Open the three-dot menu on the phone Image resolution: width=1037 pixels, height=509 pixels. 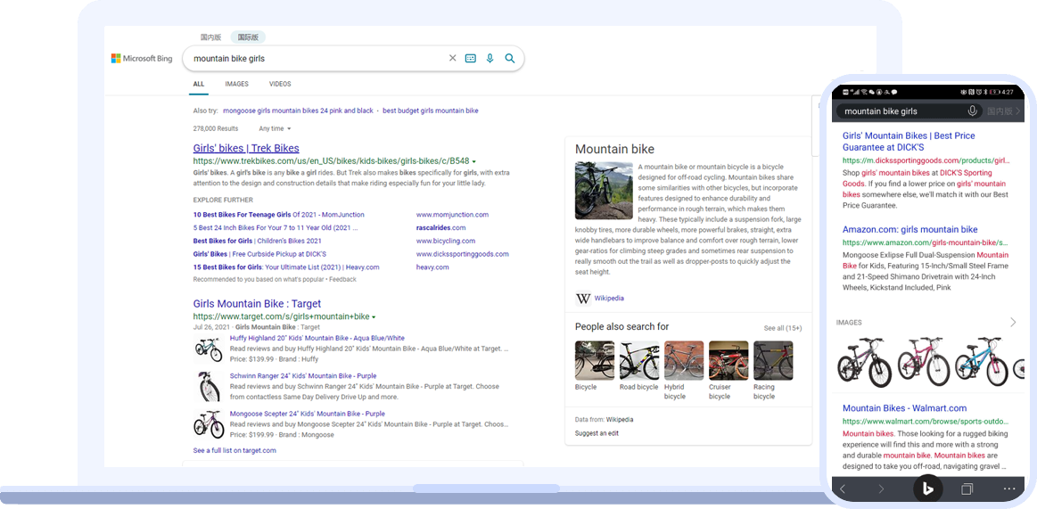click(1008, 489)
